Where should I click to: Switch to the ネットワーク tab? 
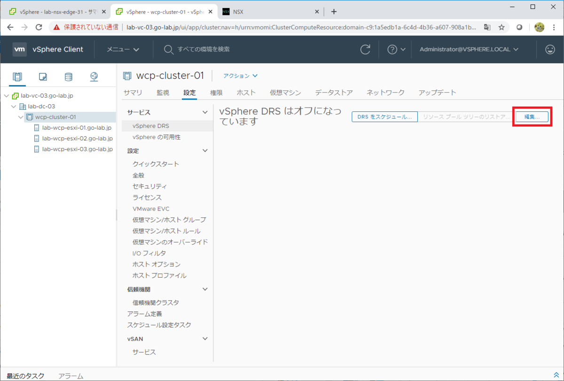(x=385, y=93)
